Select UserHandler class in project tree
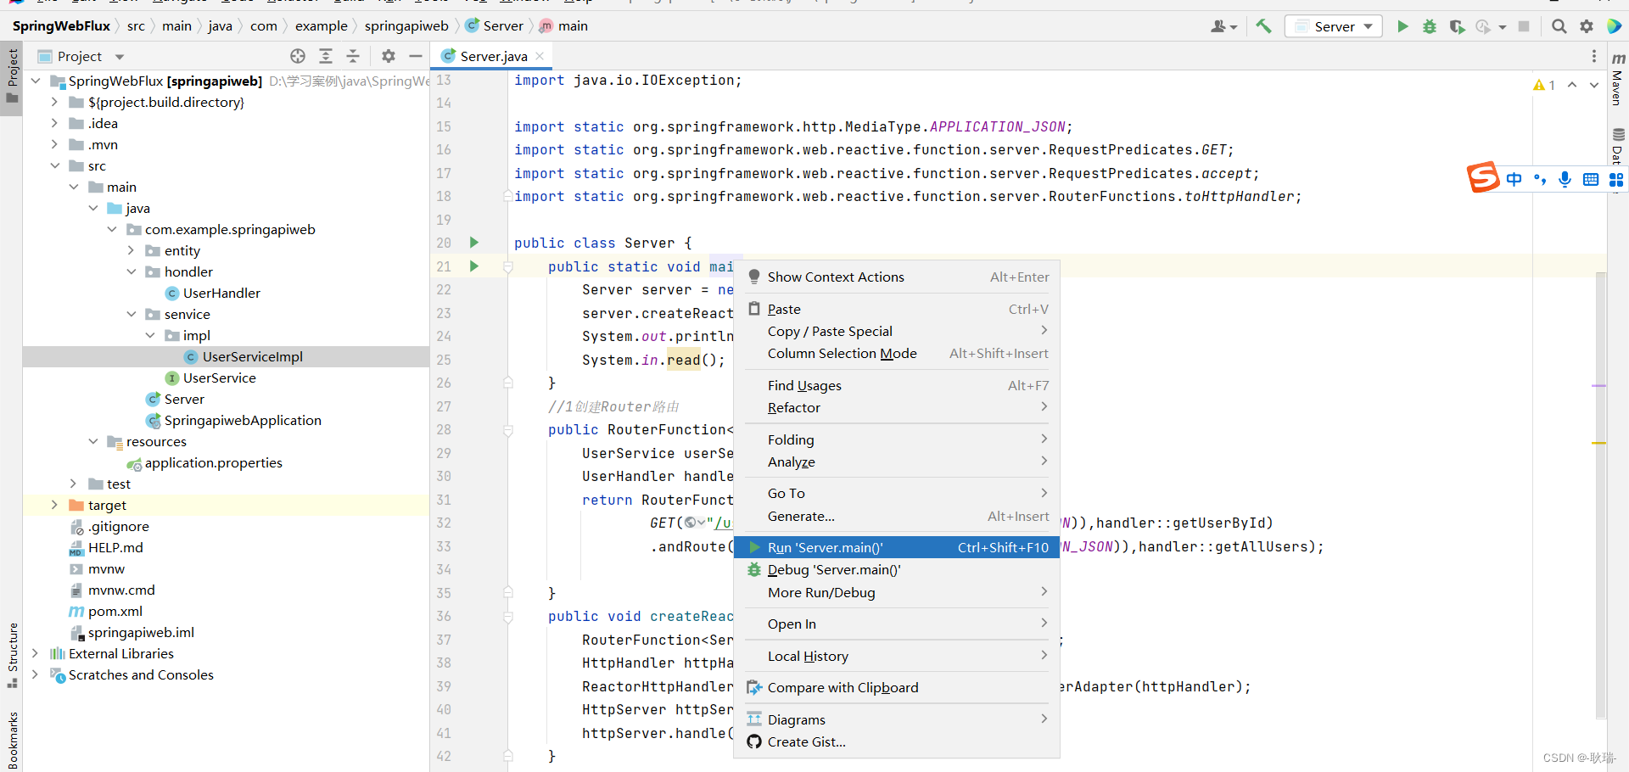 221,293
